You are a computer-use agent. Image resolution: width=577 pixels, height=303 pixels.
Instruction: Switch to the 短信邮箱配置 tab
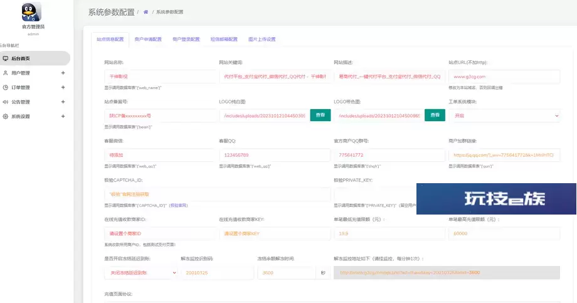point(224,40)
